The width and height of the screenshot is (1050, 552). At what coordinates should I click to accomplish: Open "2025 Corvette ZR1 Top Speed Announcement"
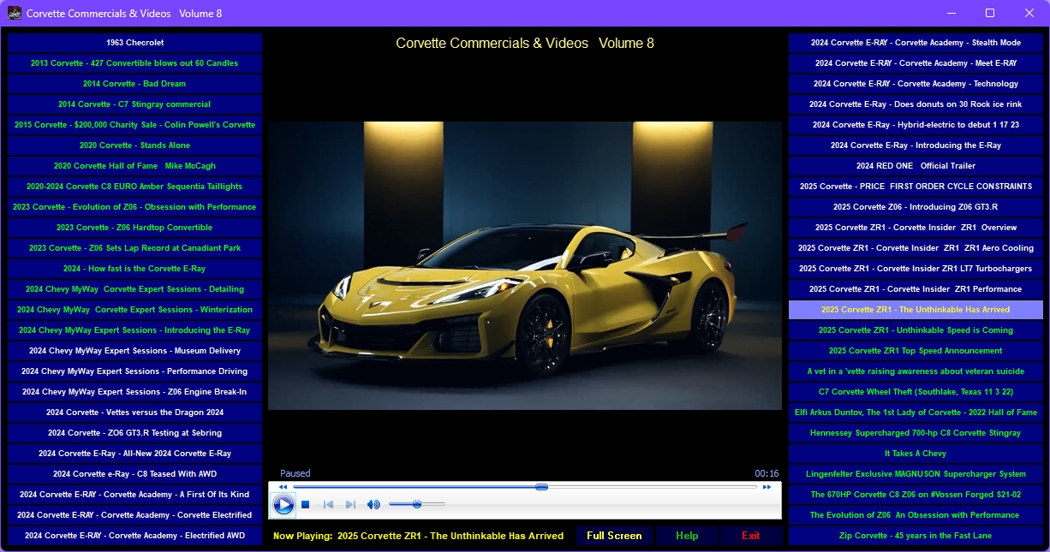916,351
